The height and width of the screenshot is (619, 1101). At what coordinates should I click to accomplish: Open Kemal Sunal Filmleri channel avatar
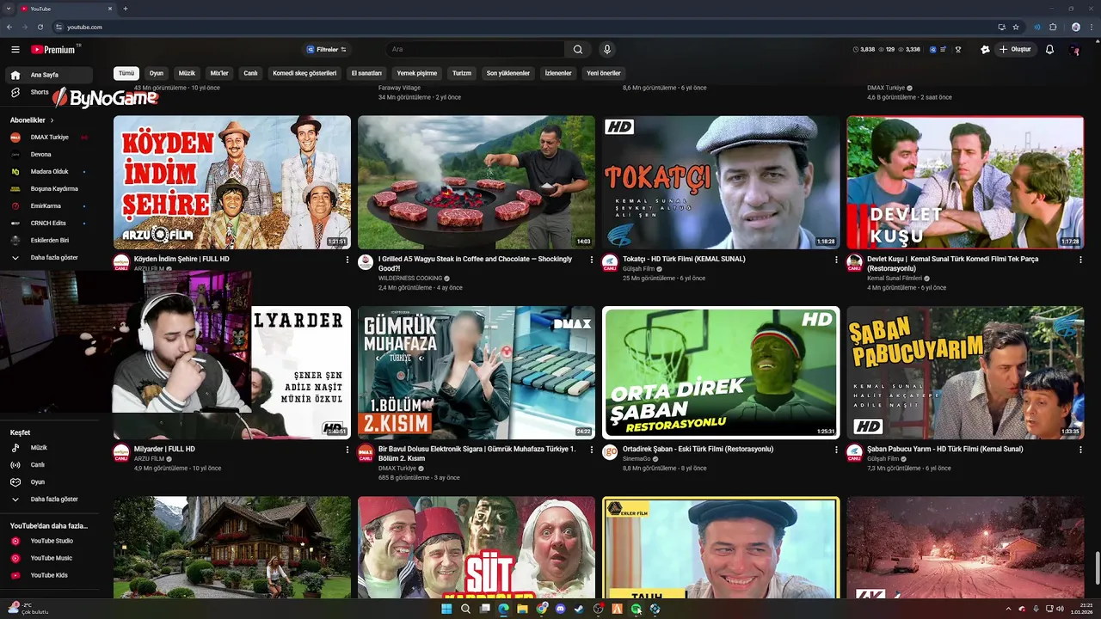[854, 262]
